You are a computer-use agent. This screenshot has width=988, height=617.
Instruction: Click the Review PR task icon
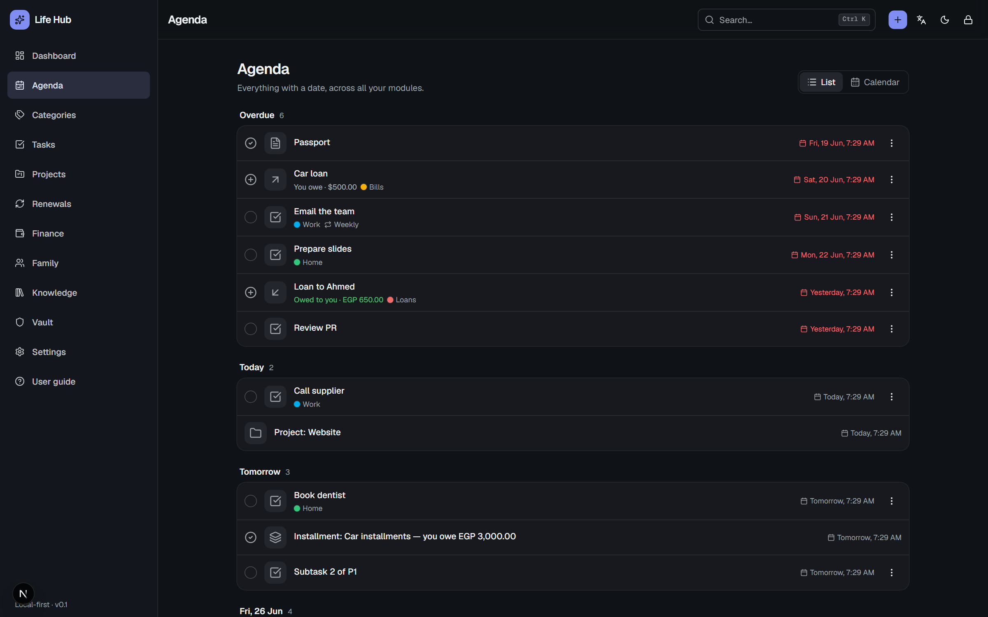[x=275, y=329]
